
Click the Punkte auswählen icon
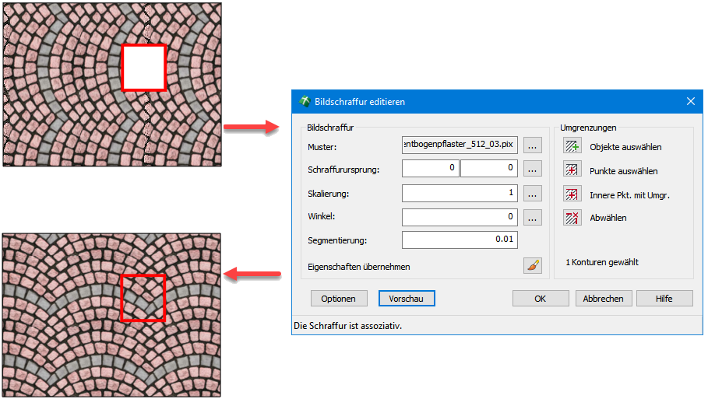572,170
